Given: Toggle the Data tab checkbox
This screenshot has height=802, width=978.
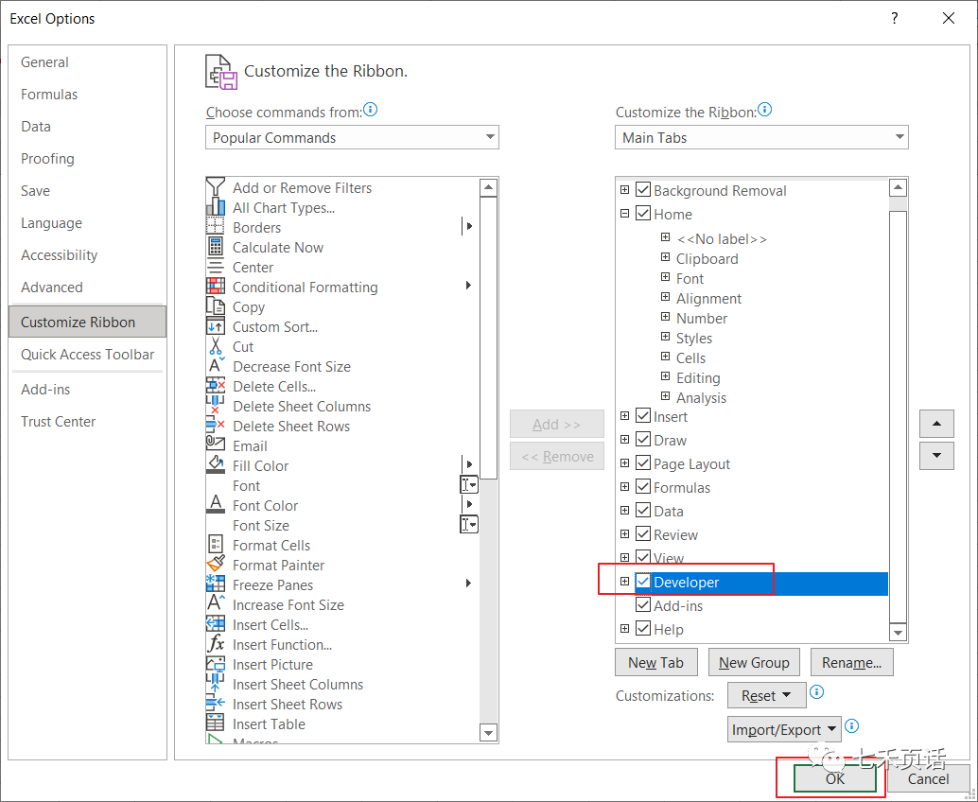Looking at the screenshot, I should point(643,511).
